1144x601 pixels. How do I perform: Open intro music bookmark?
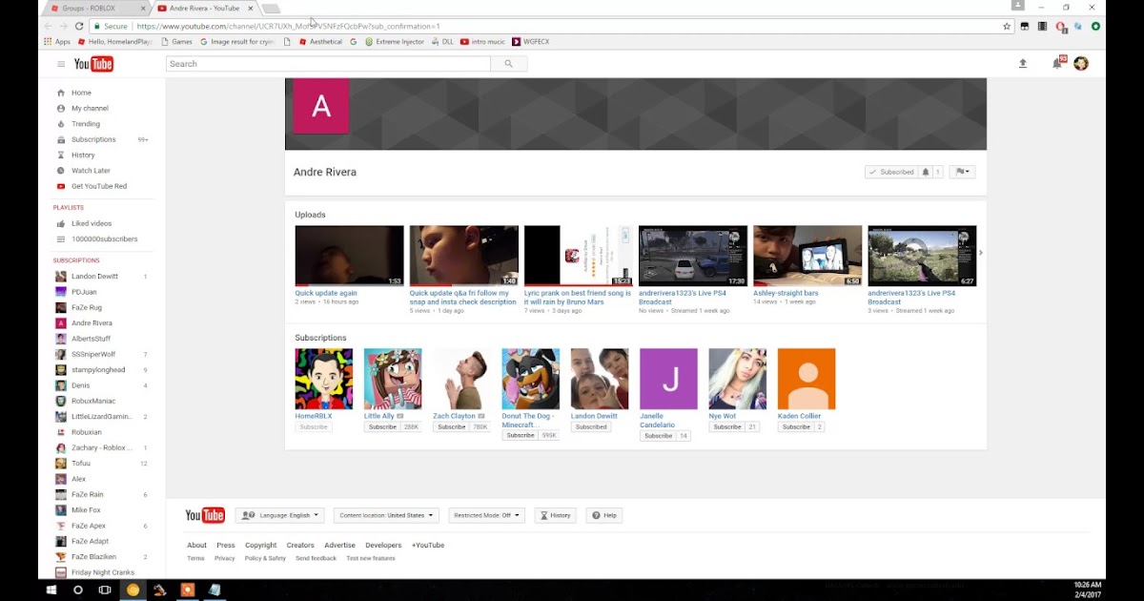pos(483,42)
